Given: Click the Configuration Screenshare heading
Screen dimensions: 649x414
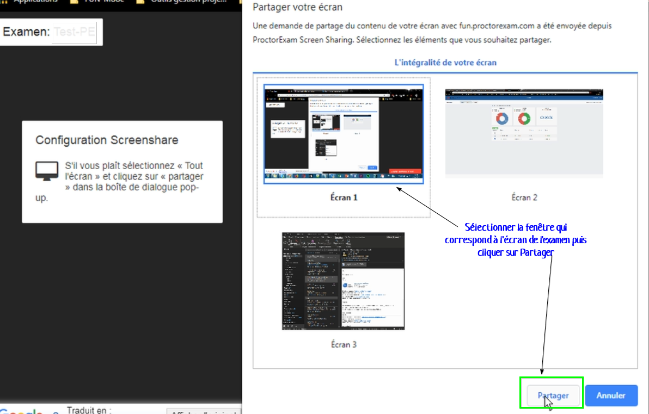Looking at the screenshot, I should coord(107,140).
